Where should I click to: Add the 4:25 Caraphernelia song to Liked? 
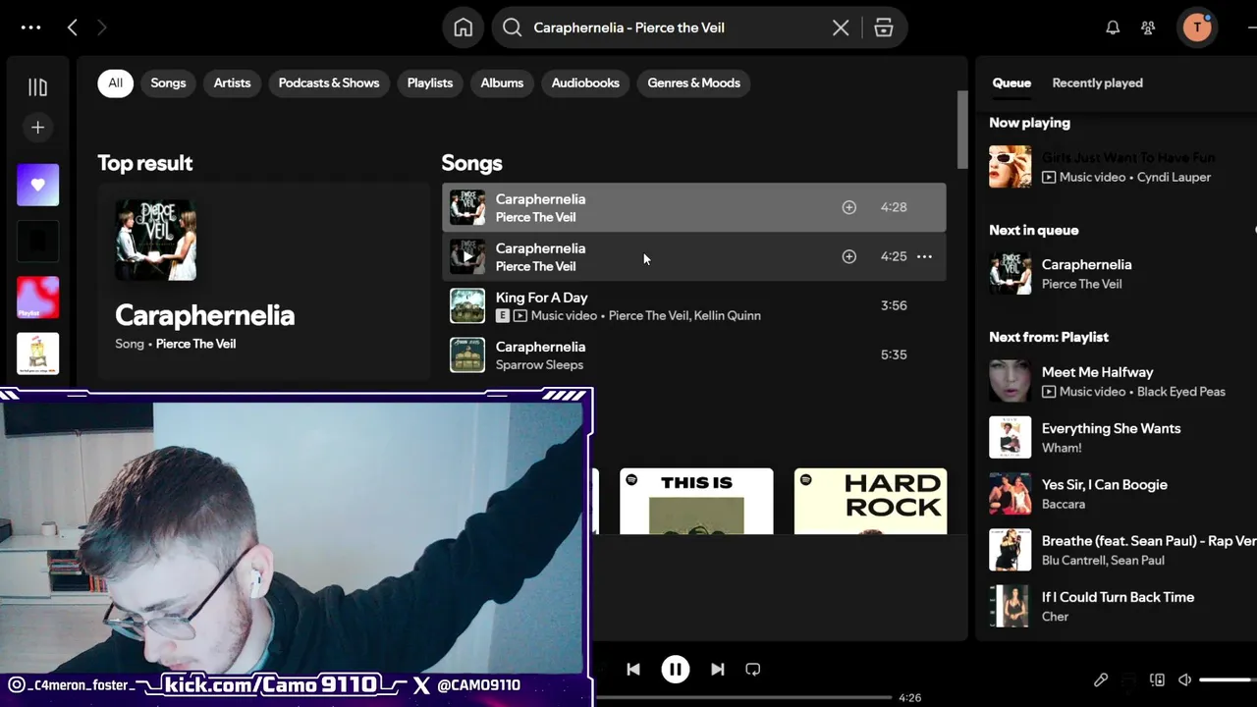(849, 256)
